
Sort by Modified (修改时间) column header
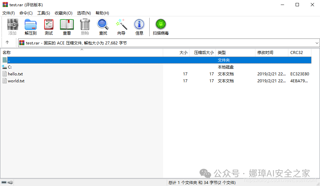point(272,53)
